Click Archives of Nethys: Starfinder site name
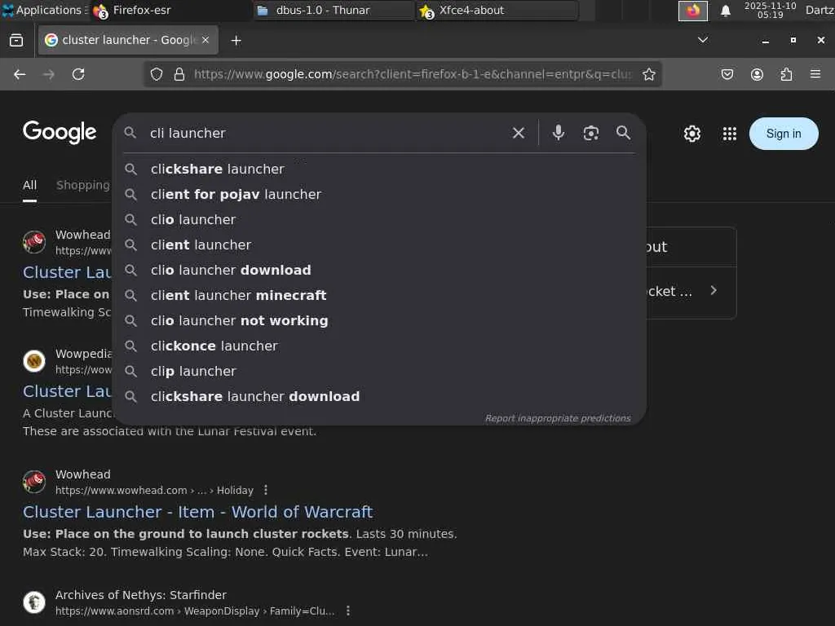The width and height of the screenshot is (835, 626). (x=141, y=595)
